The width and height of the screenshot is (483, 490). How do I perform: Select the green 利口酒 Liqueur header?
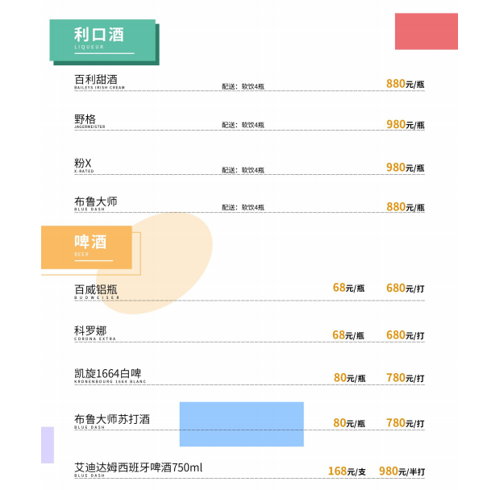pos(102,40)
